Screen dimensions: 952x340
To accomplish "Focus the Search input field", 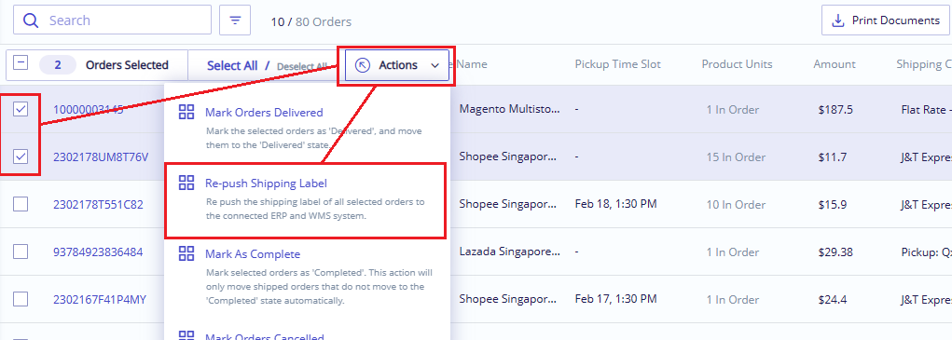I will (x=112, y=20).
